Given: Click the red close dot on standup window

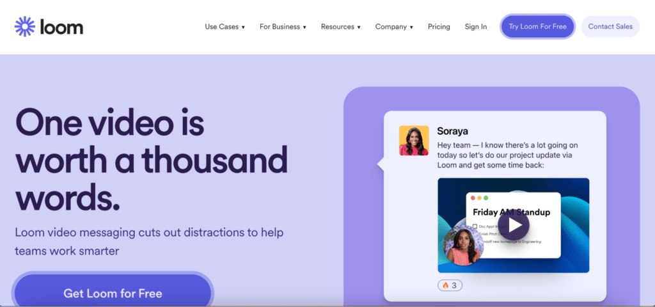Looking at the screenshot, I should click(x=473, y=198).
